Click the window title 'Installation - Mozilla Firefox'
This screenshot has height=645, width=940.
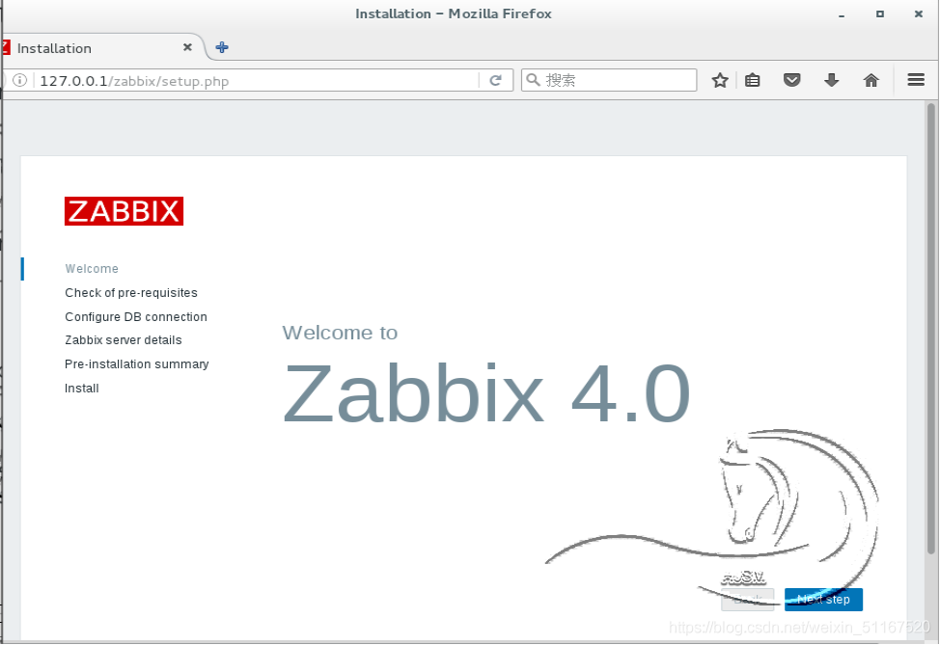454,13
